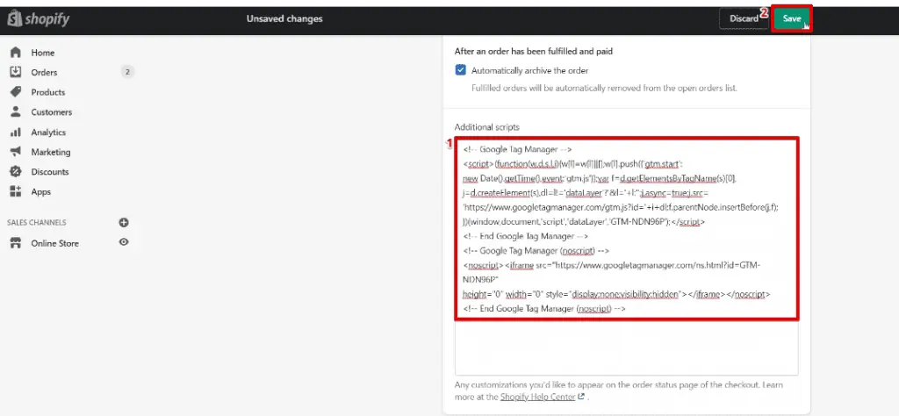Click the Orders count badge showing 2
Image resolution: width=899 pixels, height=416 pixels.
click(127, 72)
